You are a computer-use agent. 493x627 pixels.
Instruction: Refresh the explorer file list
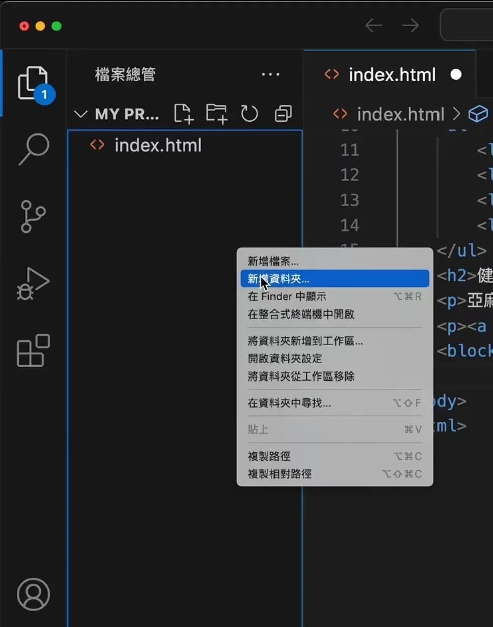point(249,114)
